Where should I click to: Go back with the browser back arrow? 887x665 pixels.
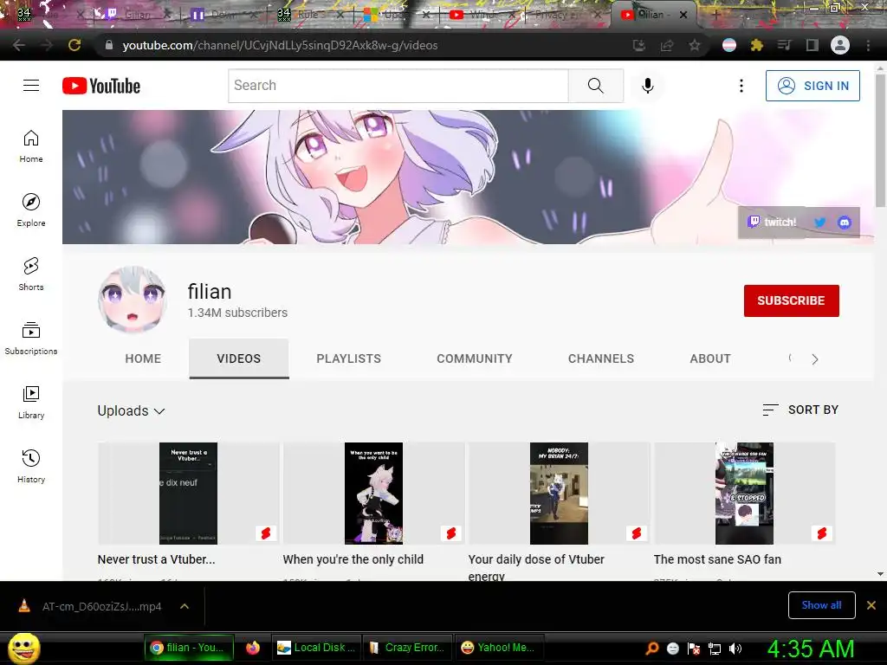click(19, 45)
